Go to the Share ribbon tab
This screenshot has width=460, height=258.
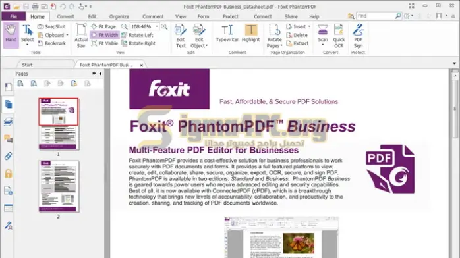click(291, 16)
